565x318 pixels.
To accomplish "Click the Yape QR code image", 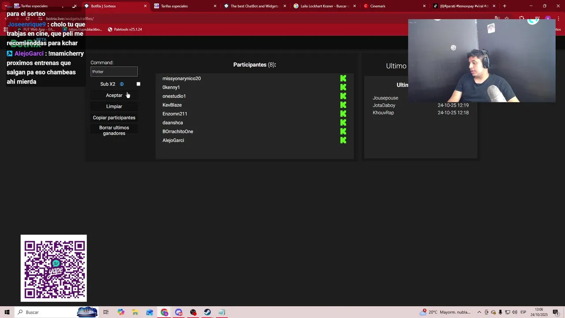I will pos(54,269).
